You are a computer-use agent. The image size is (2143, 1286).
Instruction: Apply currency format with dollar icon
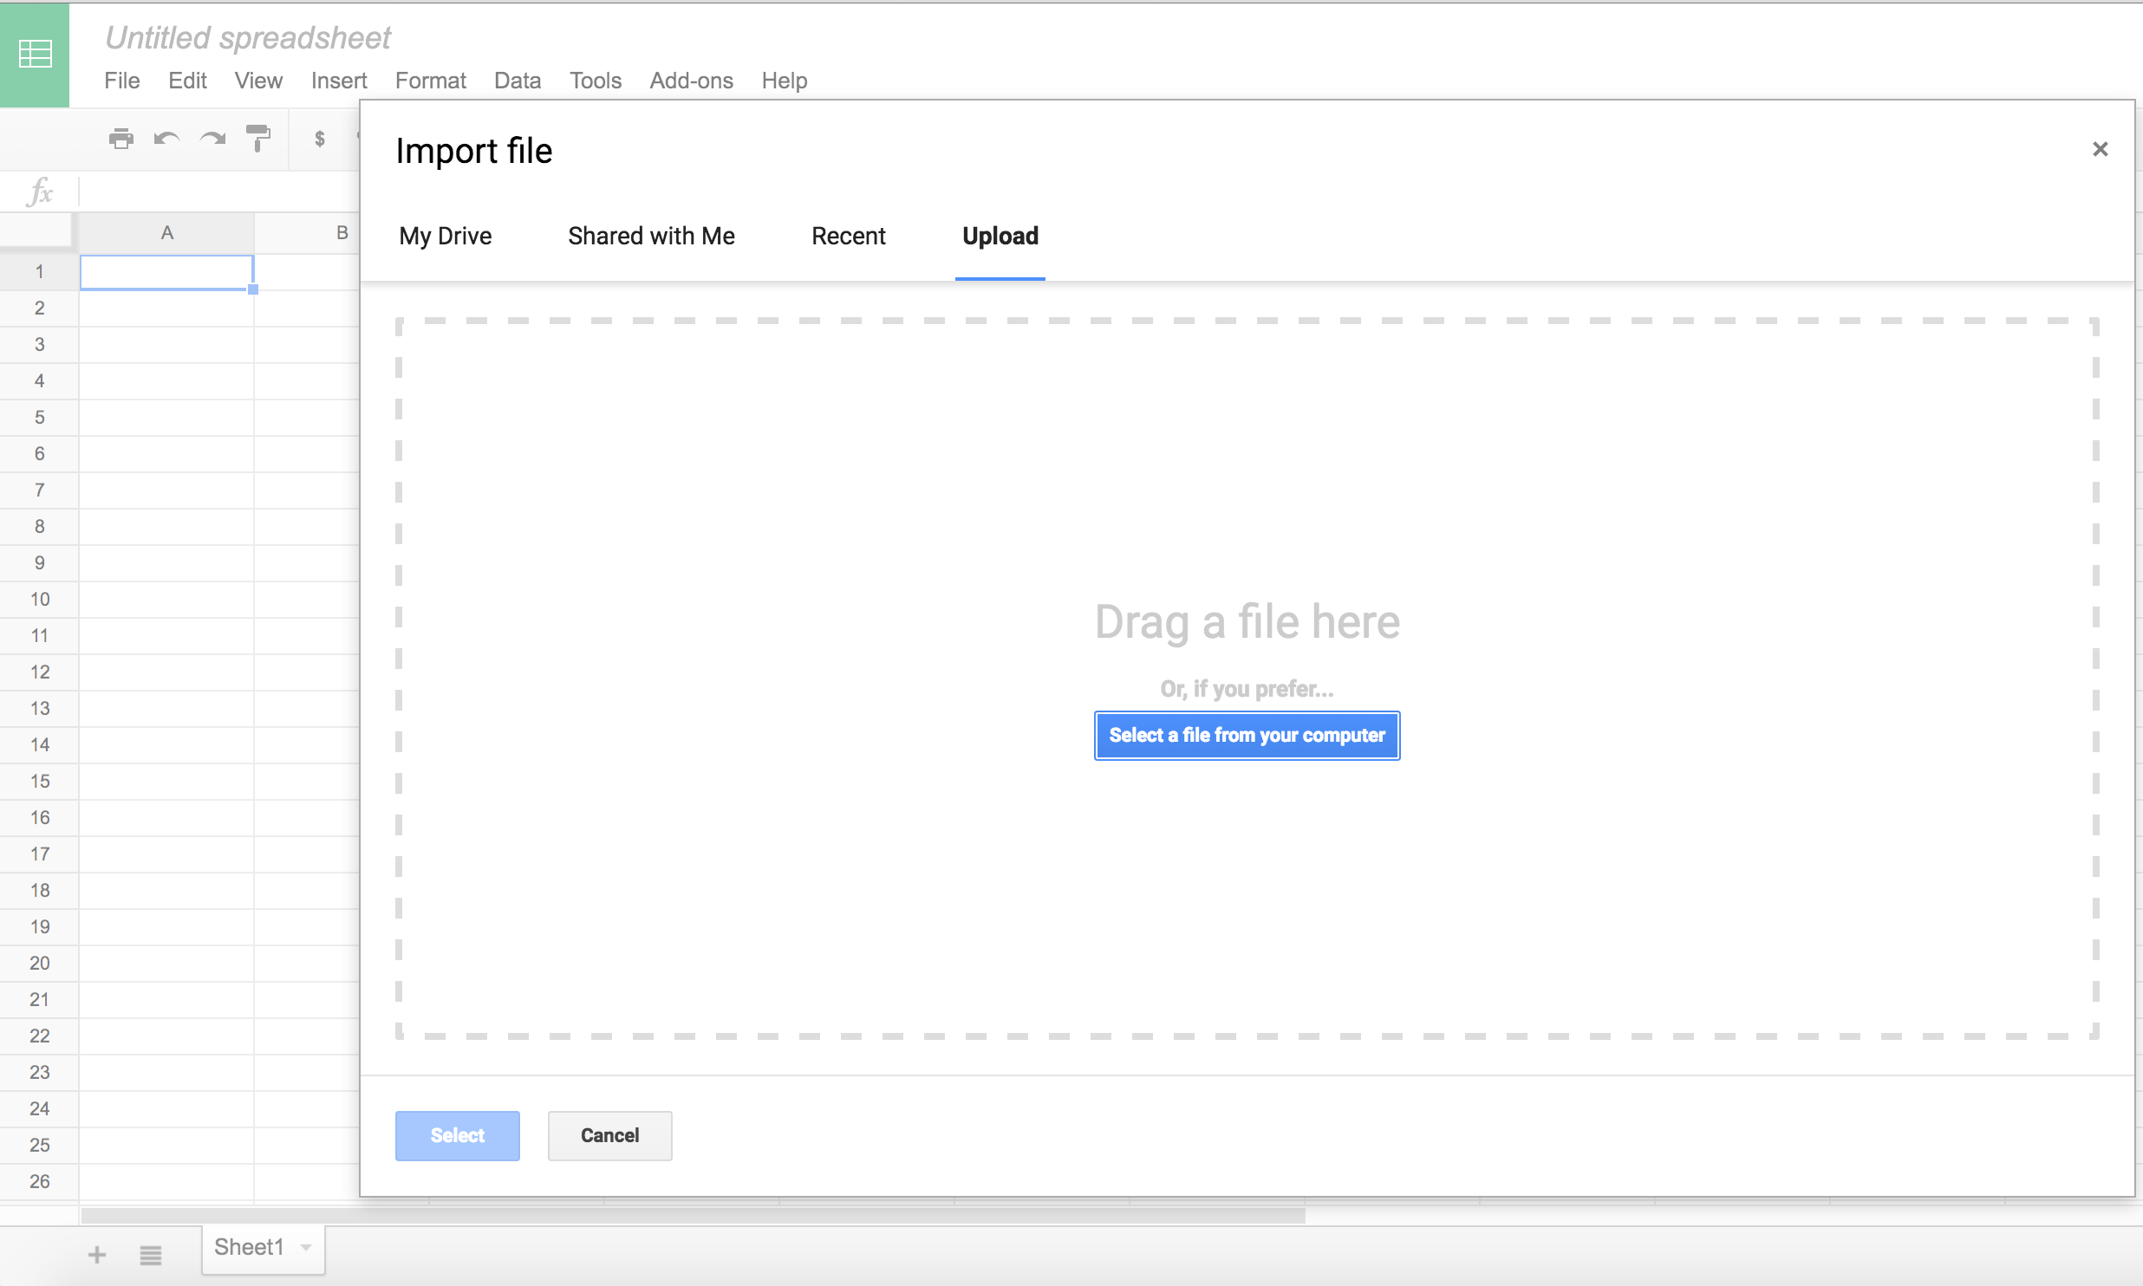[x=320, y=139]
